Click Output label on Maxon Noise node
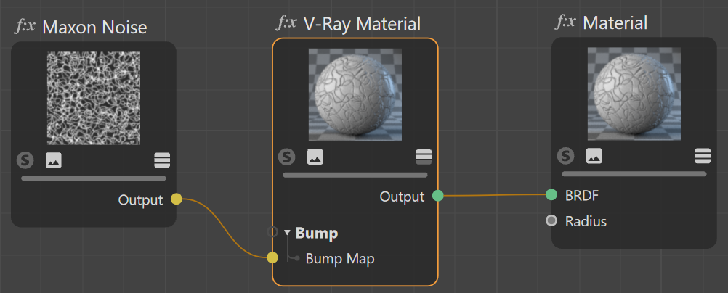The height and width of the screenshot is (293, 728). coord(141,200)
